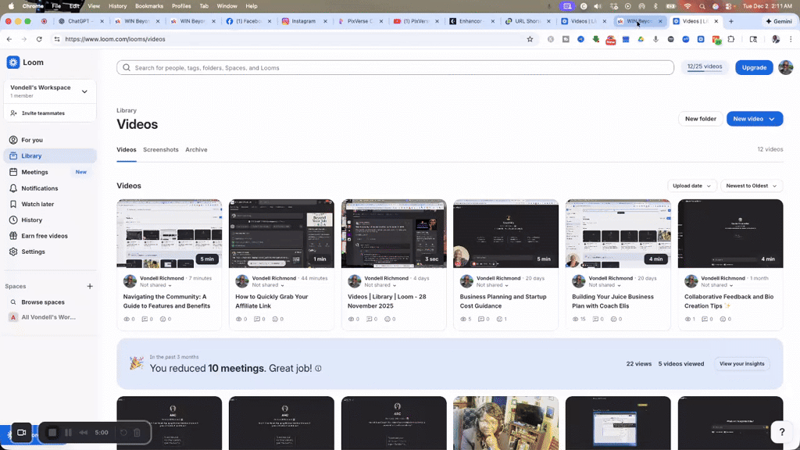Restart the recording with the circular arrow
The image size is (800, 450).
point(123,432)
